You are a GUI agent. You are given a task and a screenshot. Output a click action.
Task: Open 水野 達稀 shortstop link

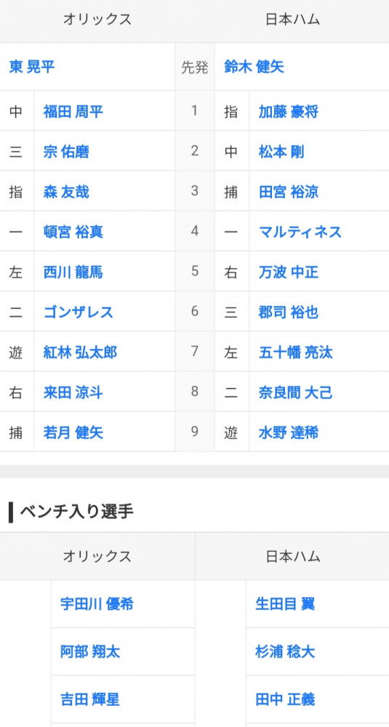(x=289, y=433)
